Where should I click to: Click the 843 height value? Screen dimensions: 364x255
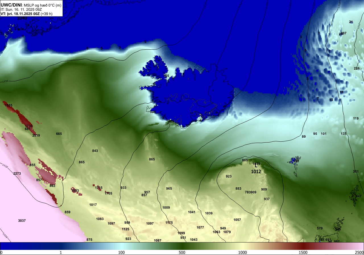(x=95, y=151)
